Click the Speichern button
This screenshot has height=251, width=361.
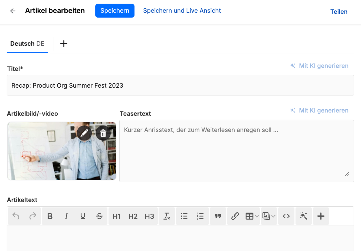click(x=115, y=11)
